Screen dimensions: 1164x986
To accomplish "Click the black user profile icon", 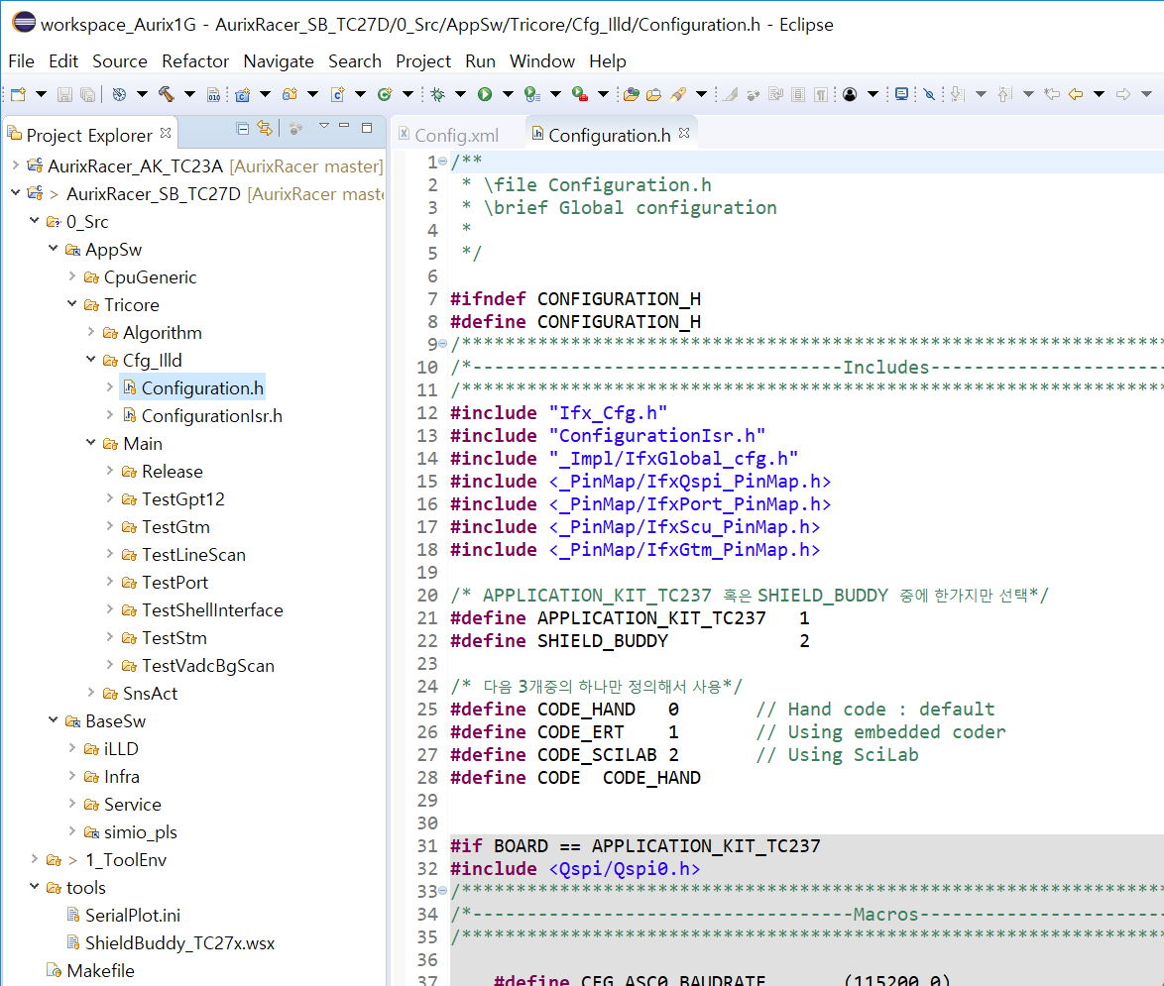I will pos(850,94).
